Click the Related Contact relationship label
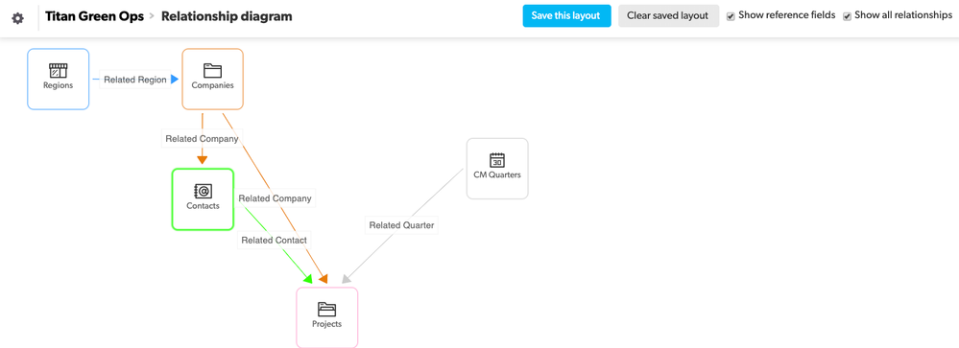The image size is (959, 348). coord(274,240)
